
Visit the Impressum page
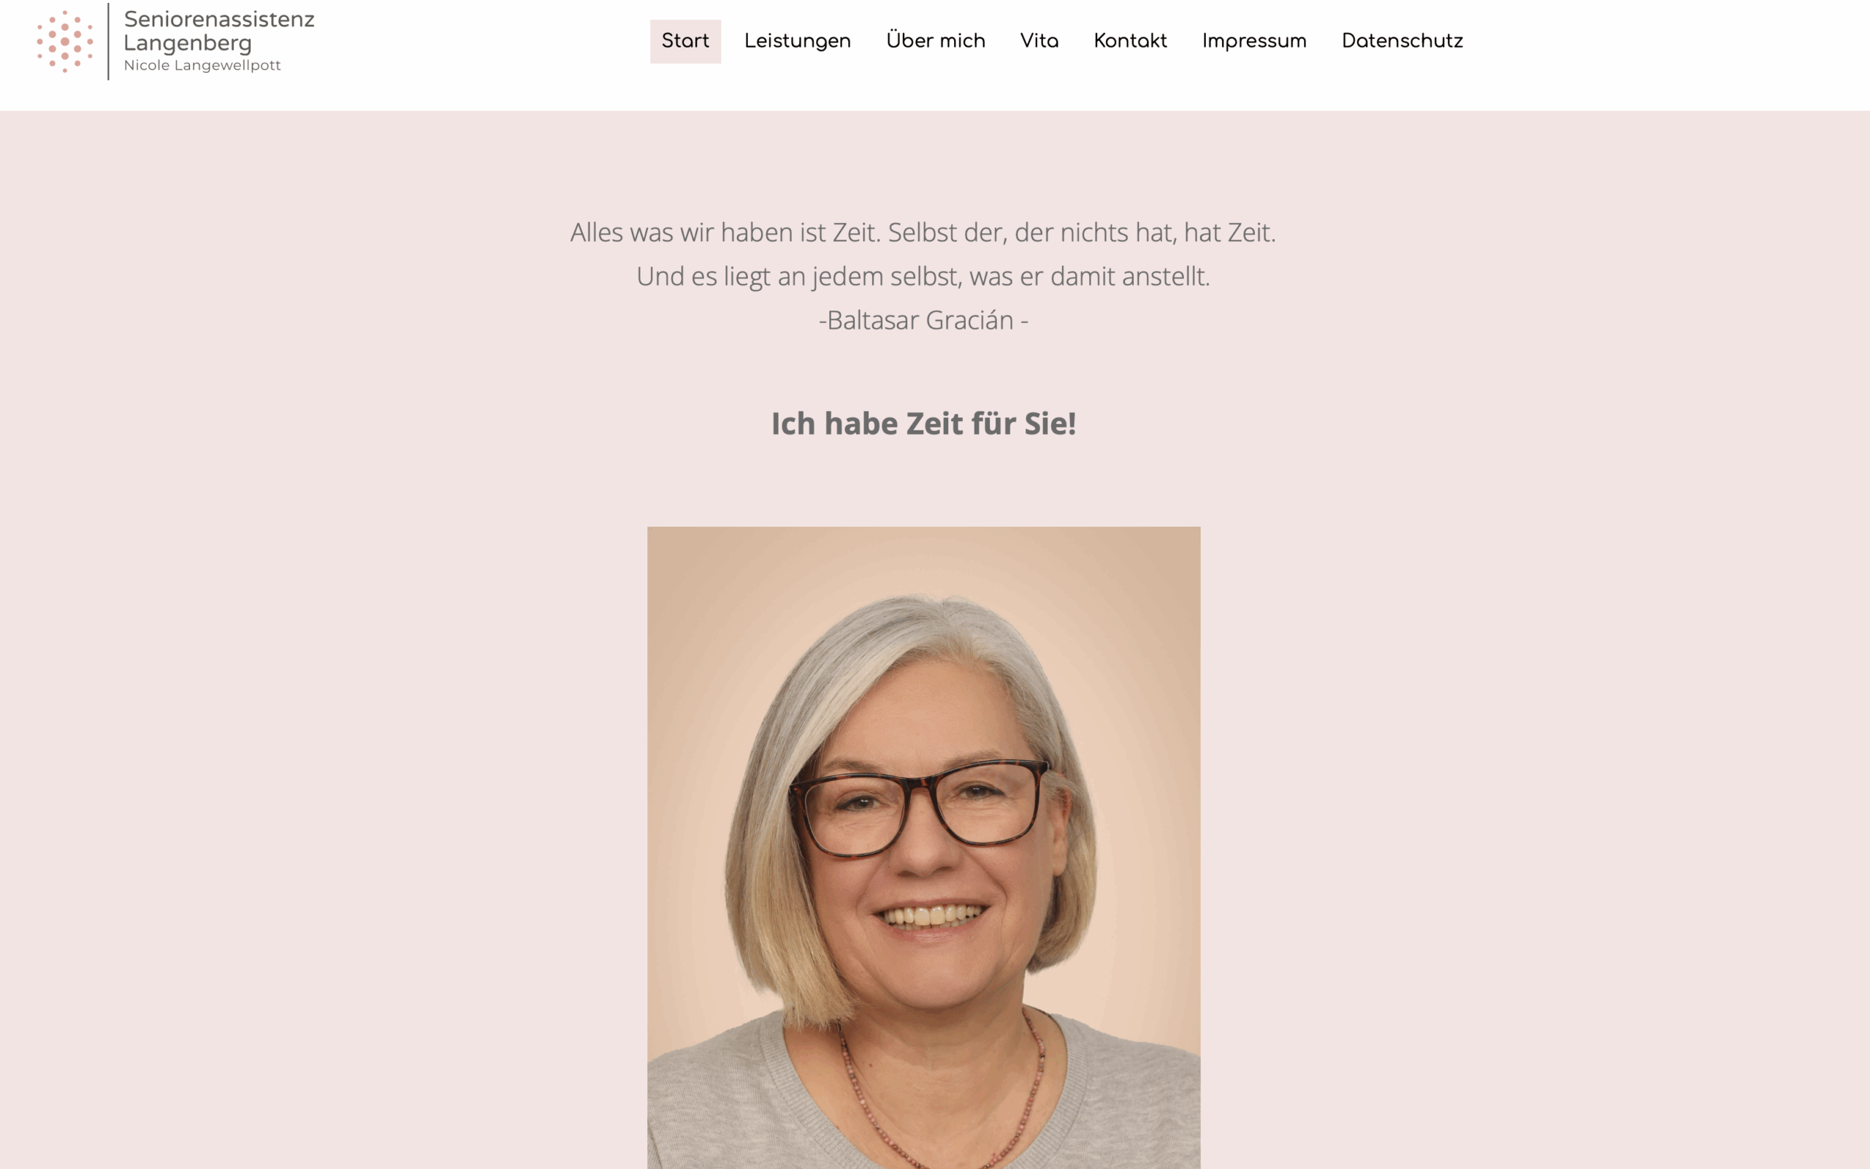coord(1254,41)
